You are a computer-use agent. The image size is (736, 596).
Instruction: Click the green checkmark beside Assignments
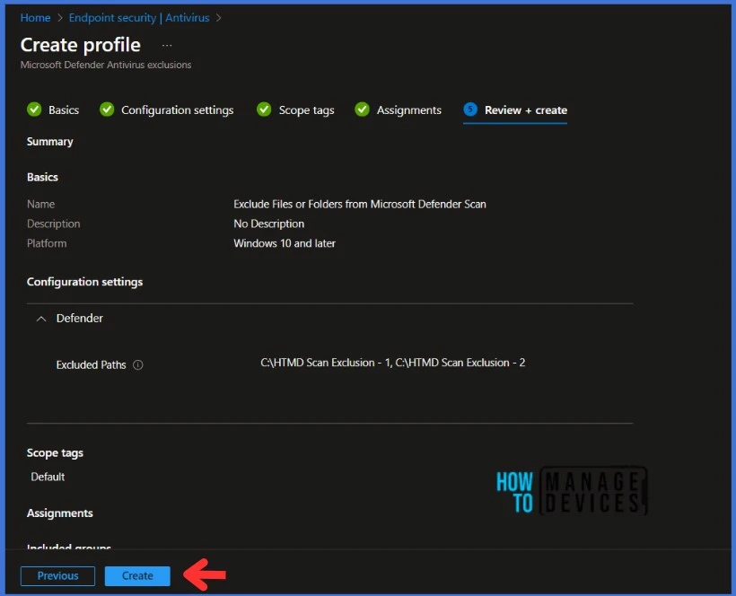pyautogui.click(x=362, y=110)
